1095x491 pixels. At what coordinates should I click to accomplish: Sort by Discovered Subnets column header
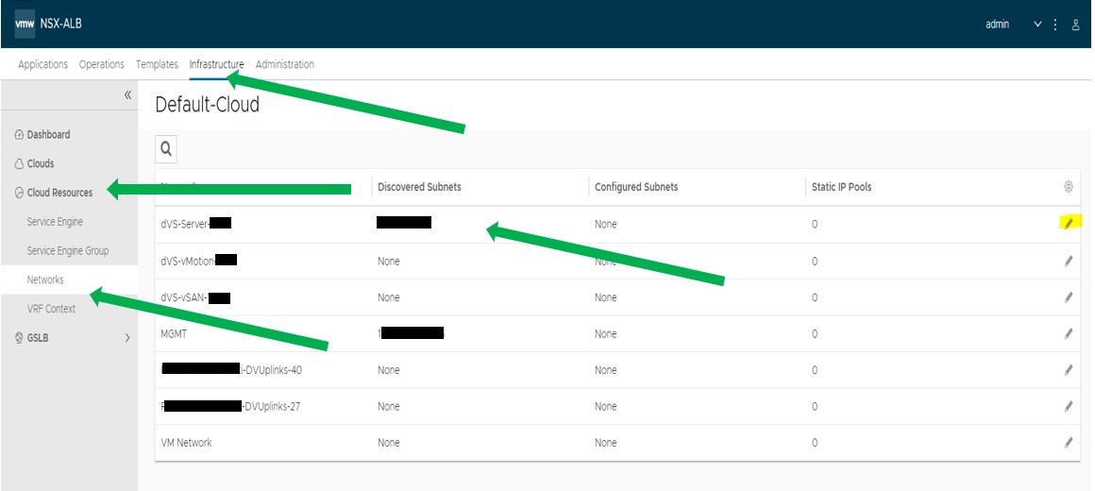(419, 187)
